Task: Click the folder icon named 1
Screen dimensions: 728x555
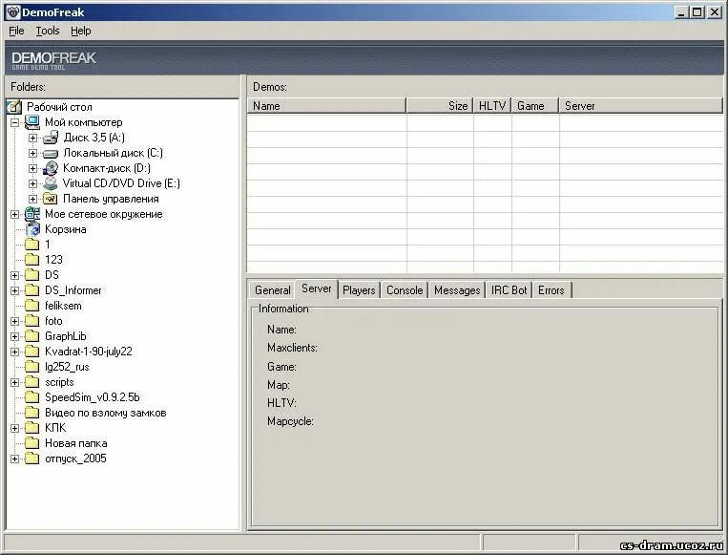Action: pos(32,245)
